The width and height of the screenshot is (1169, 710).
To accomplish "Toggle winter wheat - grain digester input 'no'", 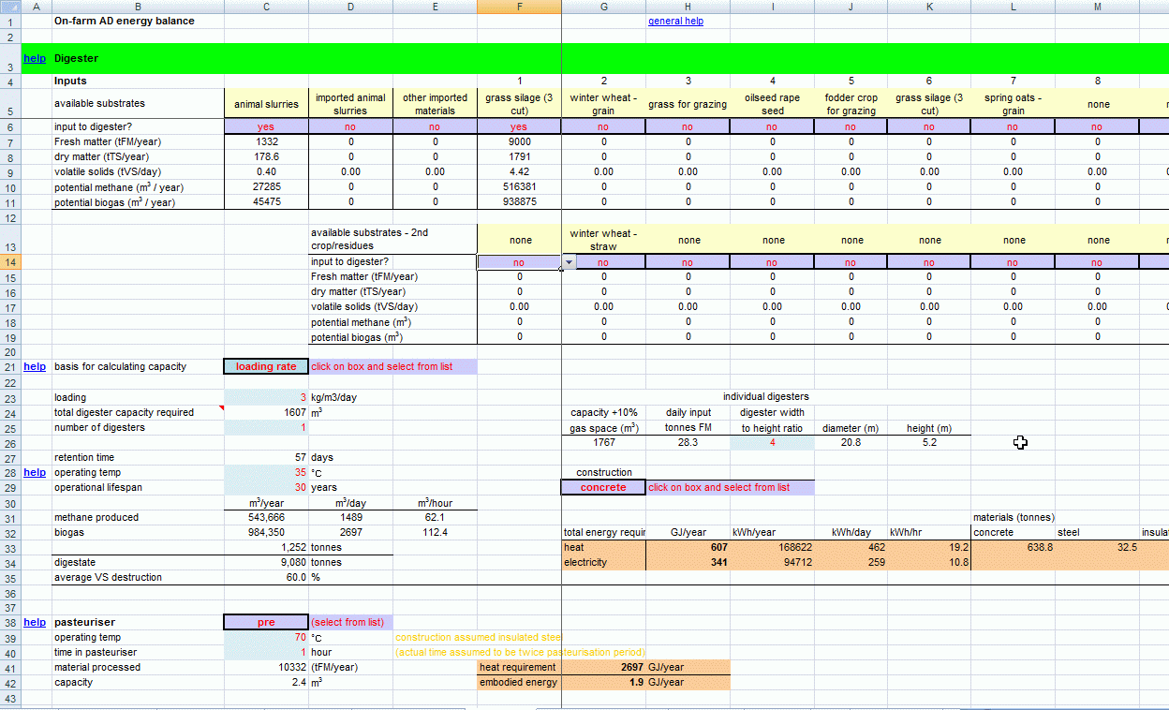I will pos(603,126).
